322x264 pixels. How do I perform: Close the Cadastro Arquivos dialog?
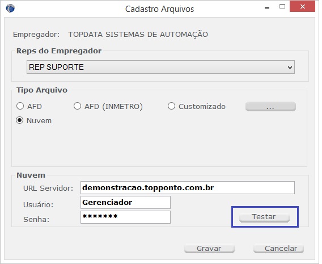[302, 7]
